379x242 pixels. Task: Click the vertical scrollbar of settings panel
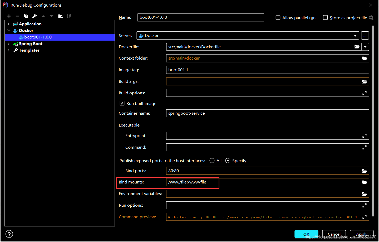pos(373,121)
